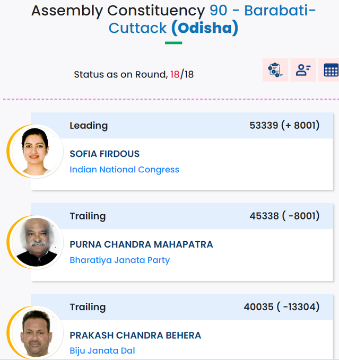
Task: Open the Indian National Congress link
Action: tap(125, 170)
